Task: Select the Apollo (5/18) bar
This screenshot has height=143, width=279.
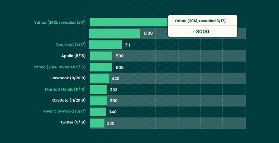Action: tap(101, 56)
